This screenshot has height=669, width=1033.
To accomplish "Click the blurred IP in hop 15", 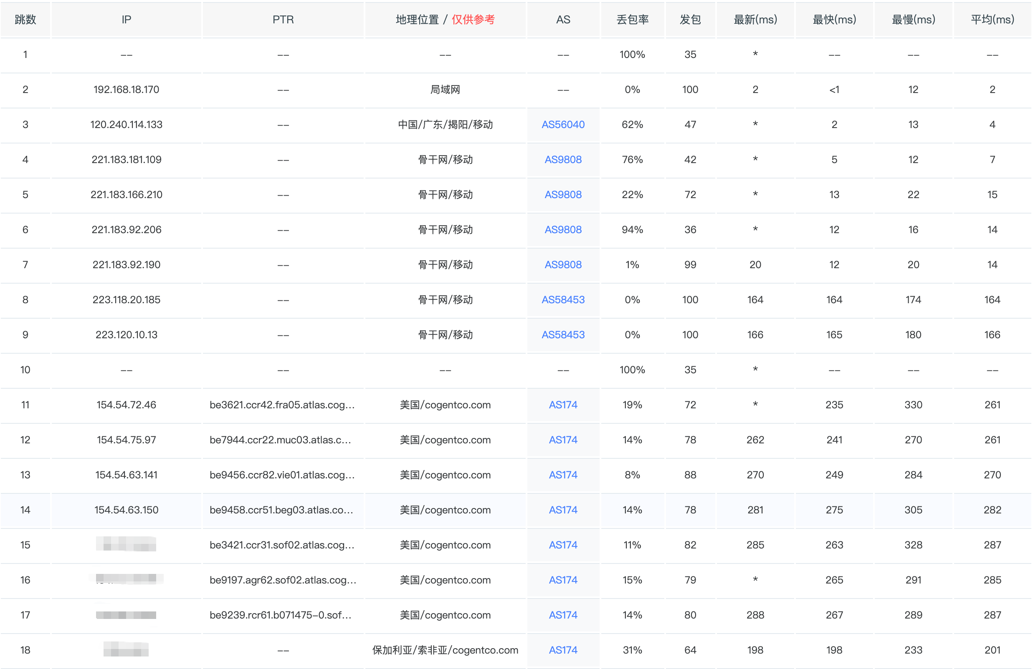I will (126, 545).
